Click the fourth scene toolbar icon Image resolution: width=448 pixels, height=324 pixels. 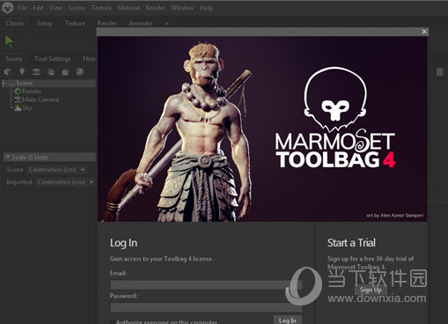[x=51, y=72]
